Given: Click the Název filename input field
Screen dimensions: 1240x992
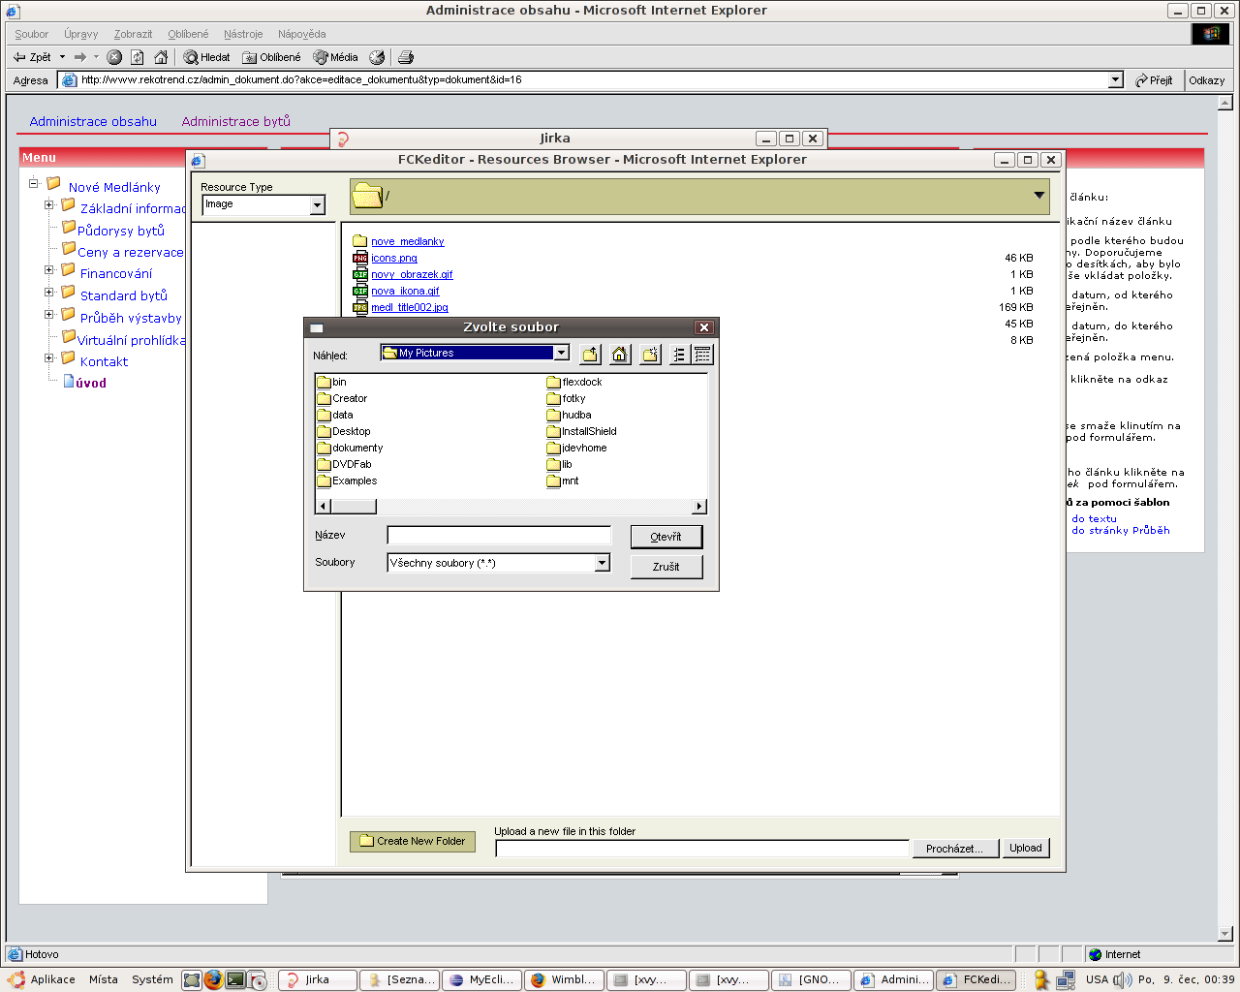Looking at the screenshot, I should [x=499, y=536].
